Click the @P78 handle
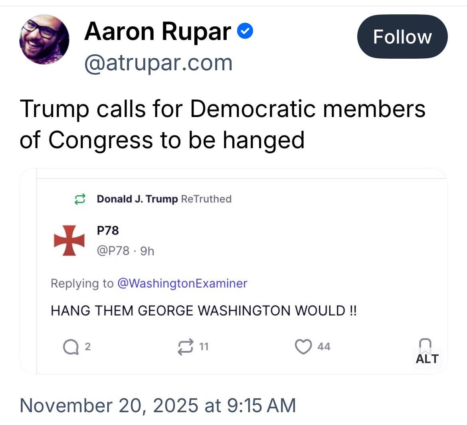 [x=113, y=250]
